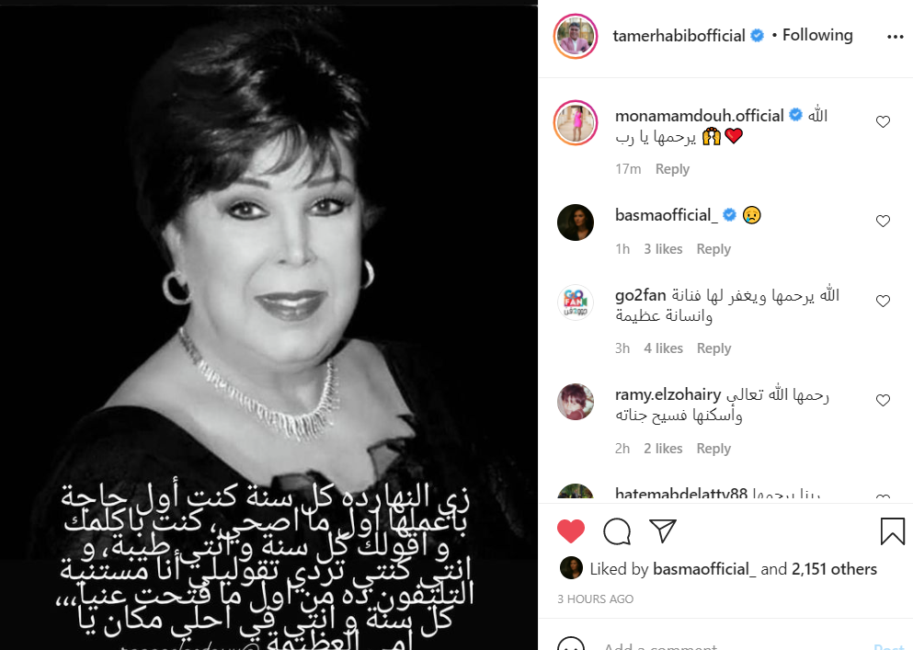Open go2fan's profile avatar
This screenshot has width=913, height=650.
coord(576,302)
